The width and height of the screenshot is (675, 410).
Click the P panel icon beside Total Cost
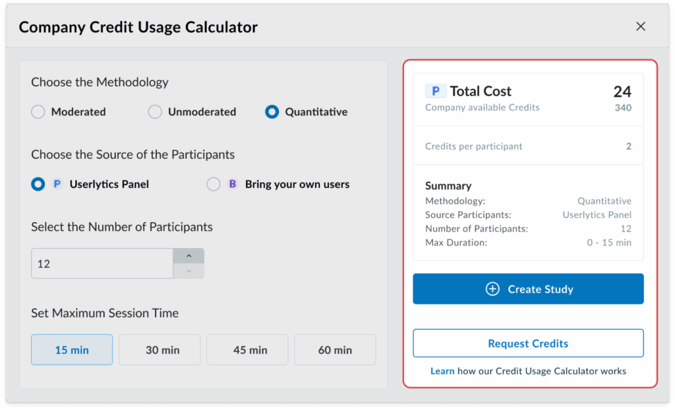coord(436,90)
